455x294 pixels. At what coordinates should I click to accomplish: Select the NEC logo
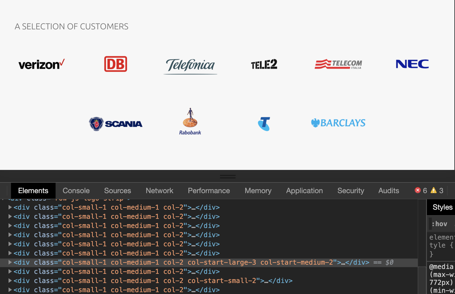point(412,64)
